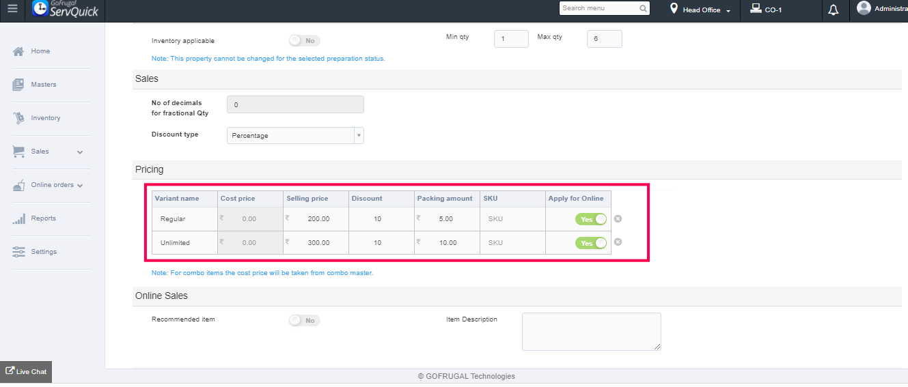
Task: Click the Unlimited SKU field
Action: click(x=512, y=242)
